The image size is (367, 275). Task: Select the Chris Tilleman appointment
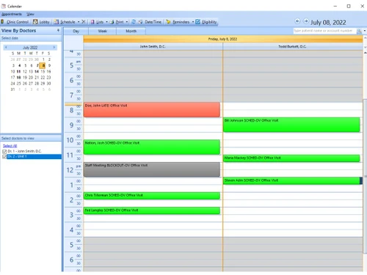tap(151, 196)
